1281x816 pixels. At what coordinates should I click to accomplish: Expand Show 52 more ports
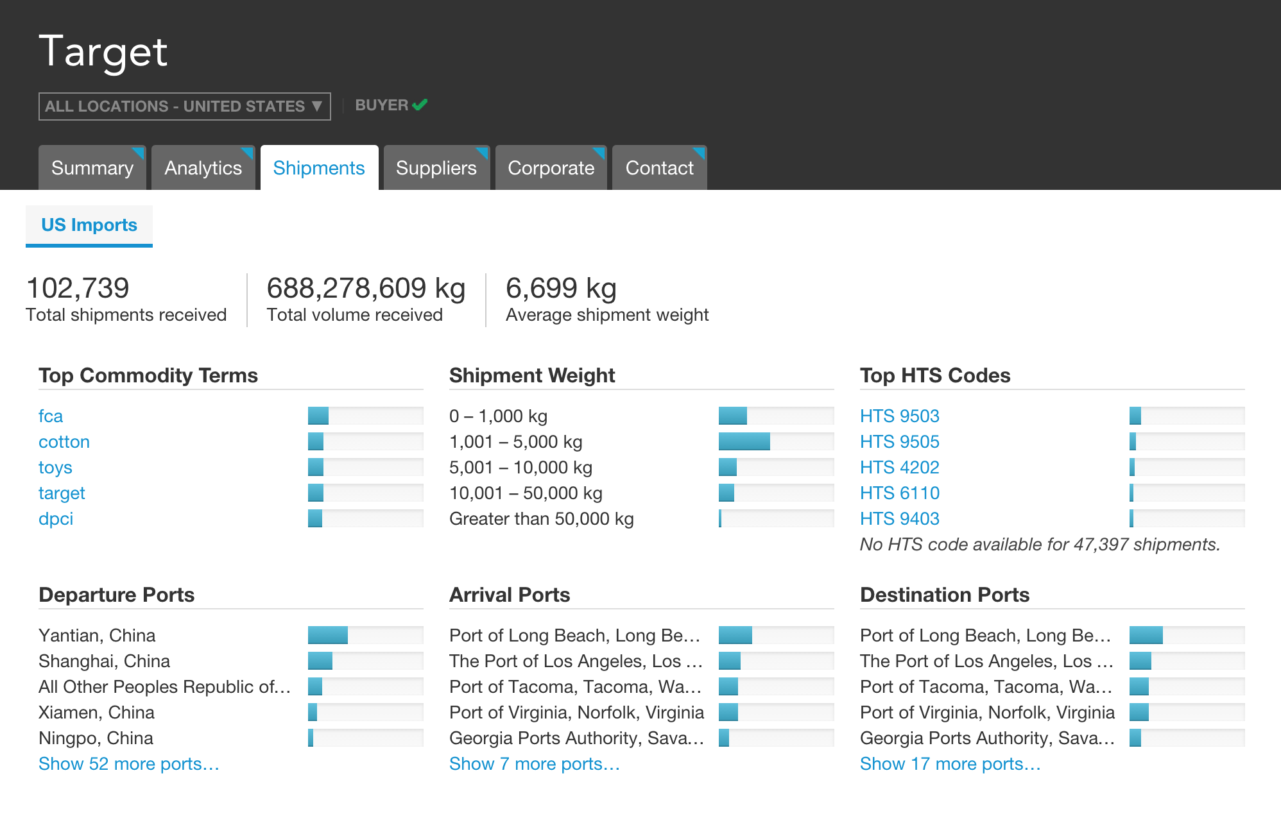click(129, 764)
